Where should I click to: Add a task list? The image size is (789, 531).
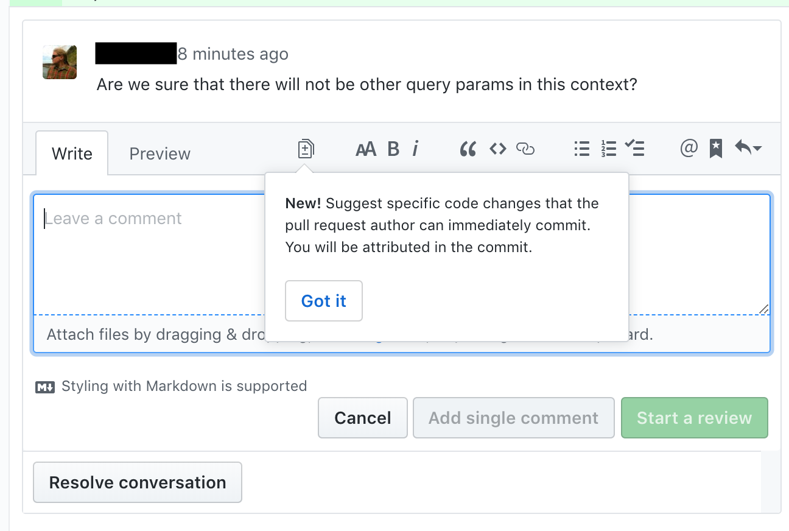click(635, 149)
